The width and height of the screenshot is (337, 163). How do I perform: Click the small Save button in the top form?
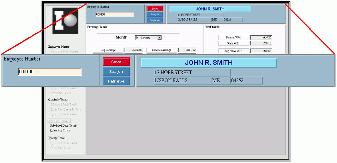(x=154, y=8)
